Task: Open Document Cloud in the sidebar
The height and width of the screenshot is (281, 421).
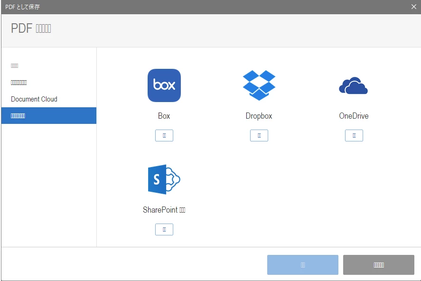Action: tap(49, 99)
